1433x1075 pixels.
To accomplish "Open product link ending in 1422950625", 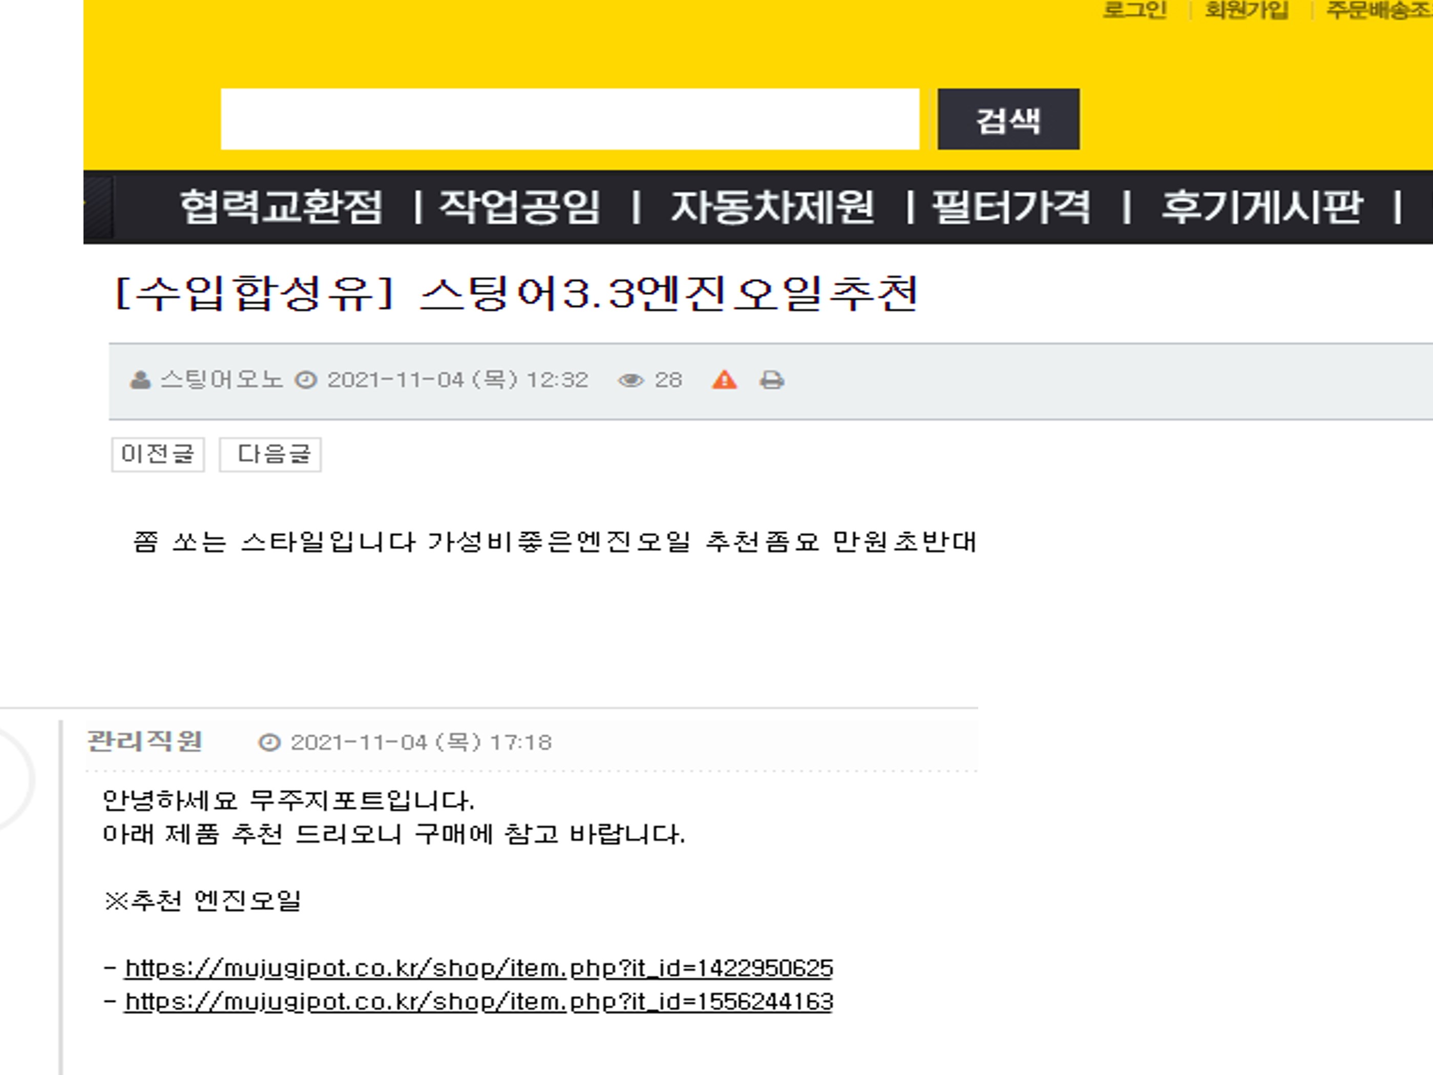I will coord(478,968).
